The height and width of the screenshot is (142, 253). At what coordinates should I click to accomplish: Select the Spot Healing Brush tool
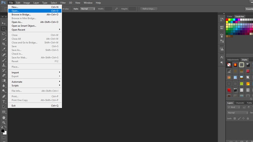click(4, 55)
